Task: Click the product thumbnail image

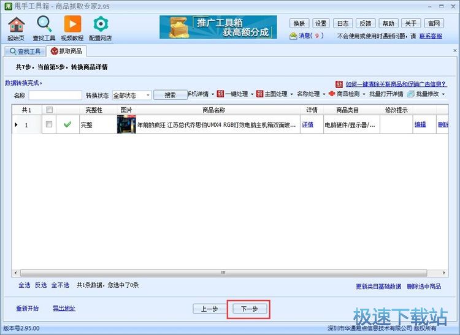Action: click(x=126, y=124)
